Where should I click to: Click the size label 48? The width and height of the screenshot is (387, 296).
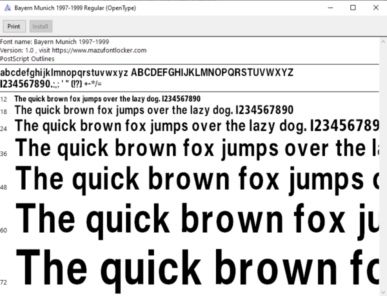pyautogui.click(x=4, y=188)
